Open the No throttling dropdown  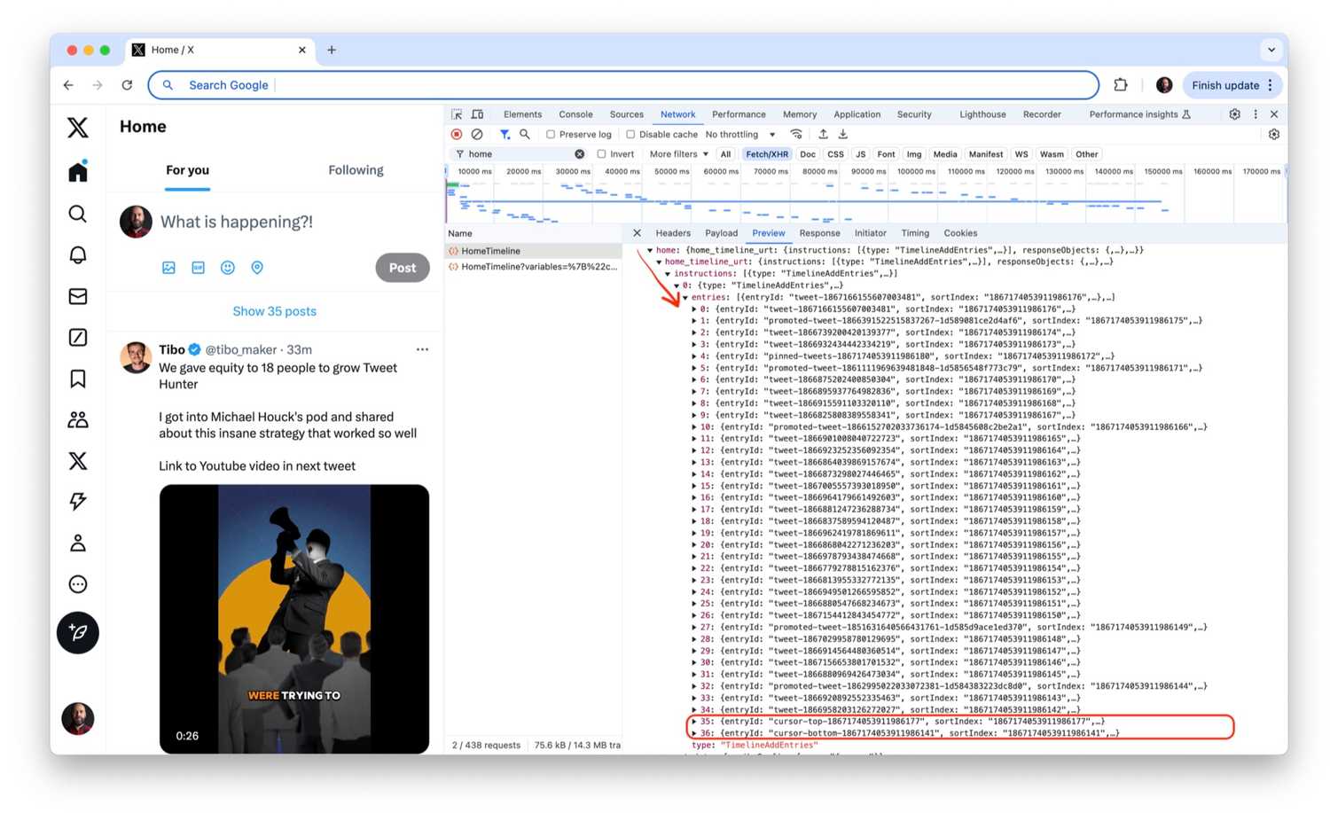740,135
